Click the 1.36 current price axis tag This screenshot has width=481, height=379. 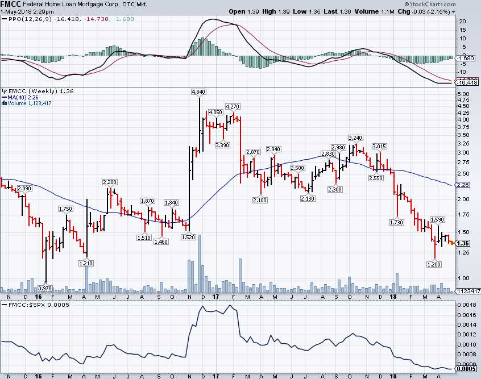(462, 243)
